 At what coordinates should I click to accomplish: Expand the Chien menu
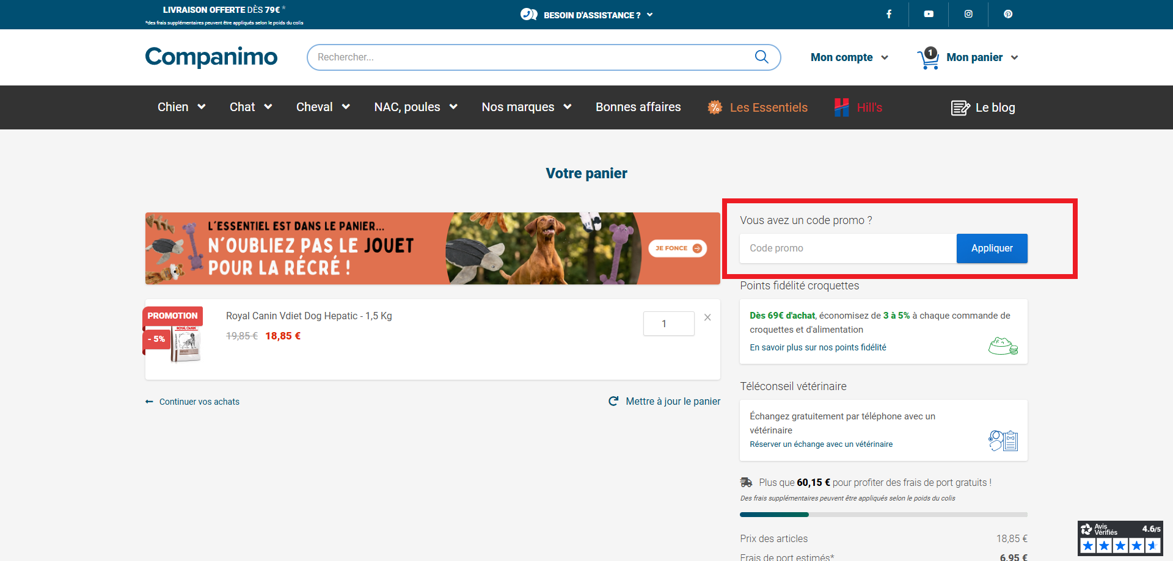(x=181, y=107)
